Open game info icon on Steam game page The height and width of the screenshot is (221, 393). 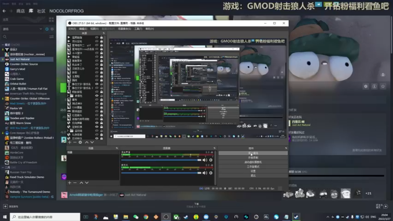[x=374, y=86]
